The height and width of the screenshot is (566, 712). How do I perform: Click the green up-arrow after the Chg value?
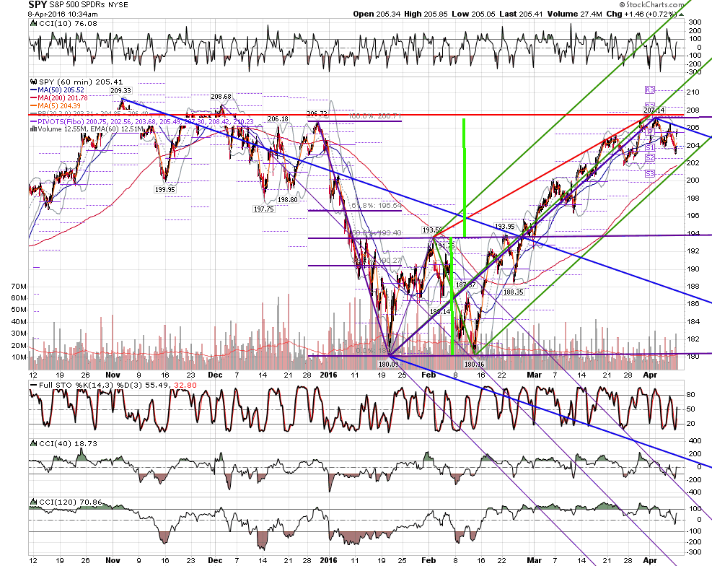pos(682,14)
